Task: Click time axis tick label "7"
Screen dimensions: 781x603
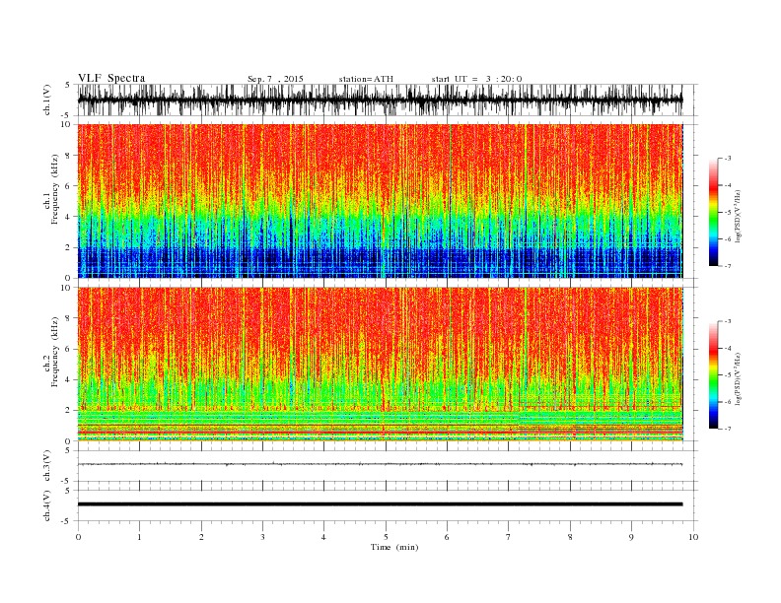Action: click(509, 537)
